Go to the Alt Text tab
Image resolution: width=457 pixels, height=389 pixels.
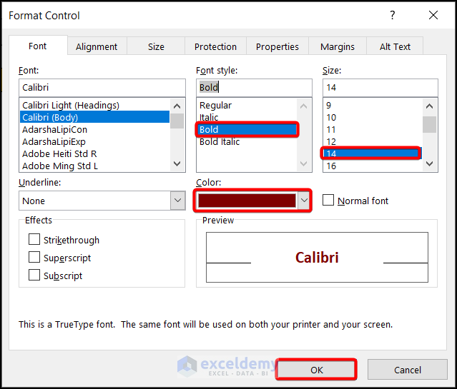coord(395,46)
